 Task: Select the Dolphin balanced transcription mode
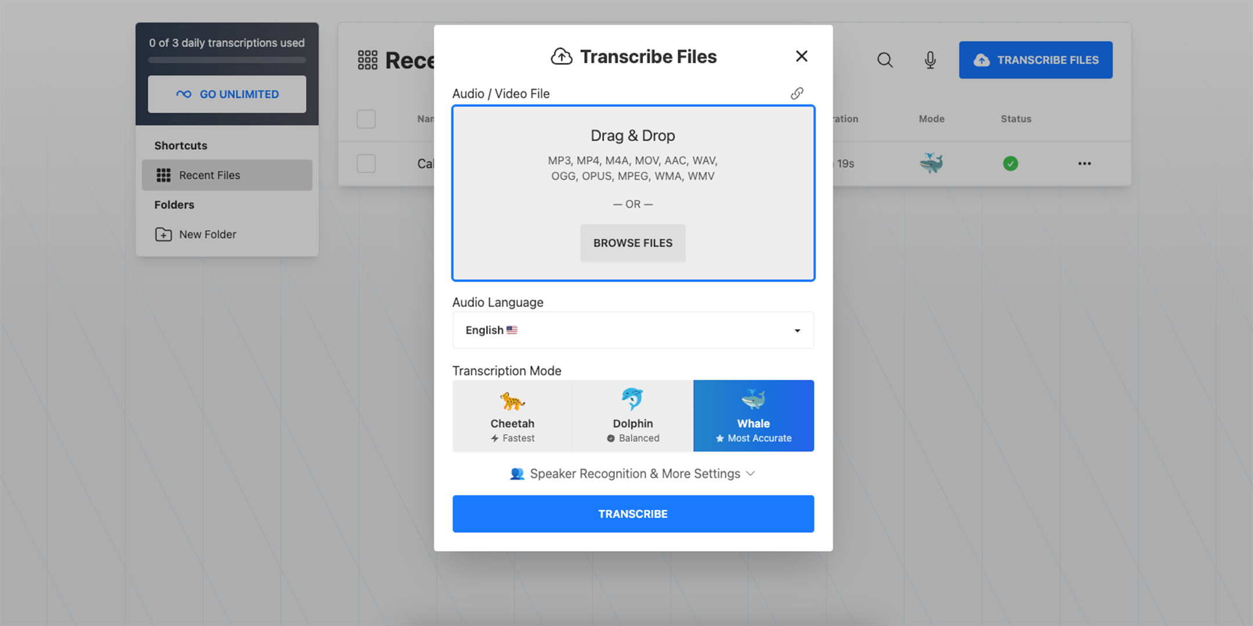[x=632, y=415]
